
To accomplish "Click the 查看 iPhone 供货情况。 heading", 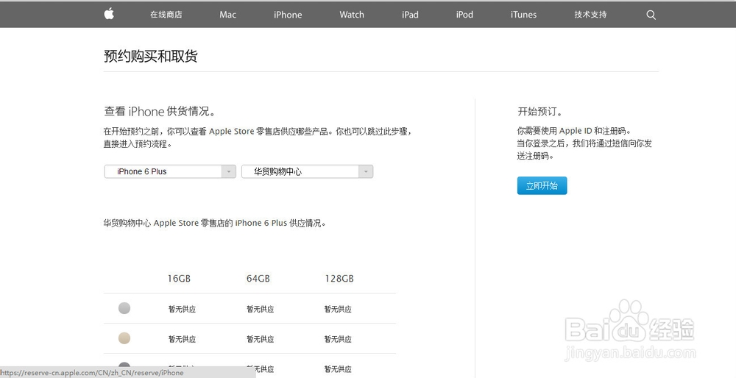I will coord(160,112).
